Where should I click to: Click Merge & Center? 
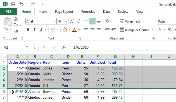[134, 30]
